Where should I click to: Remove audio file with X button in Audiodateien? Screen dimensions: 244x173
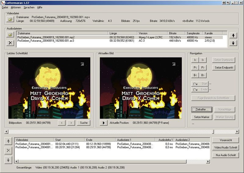point(10,43)
